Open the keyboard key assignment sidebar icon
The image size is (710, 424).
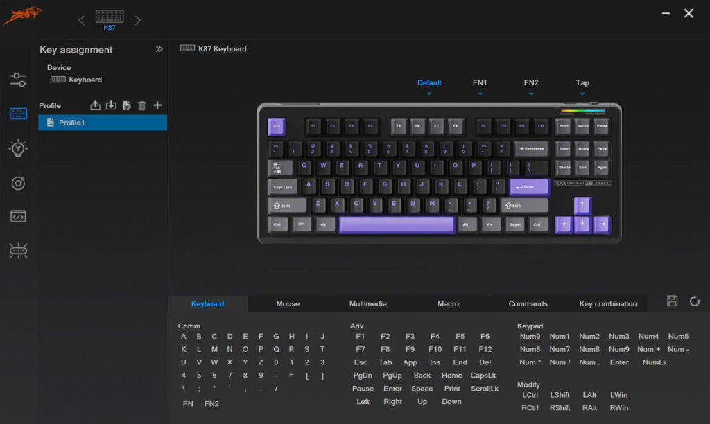pyautogui.click(x=18, y=113)
